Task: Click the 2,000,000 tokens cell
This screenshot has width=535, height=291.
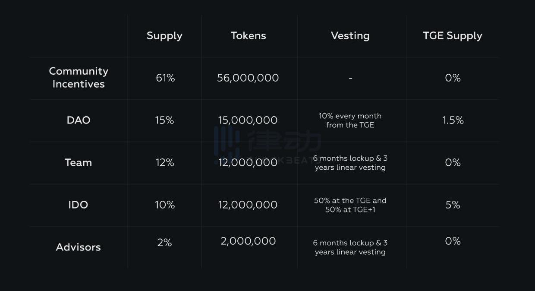Action: (248, 241)
